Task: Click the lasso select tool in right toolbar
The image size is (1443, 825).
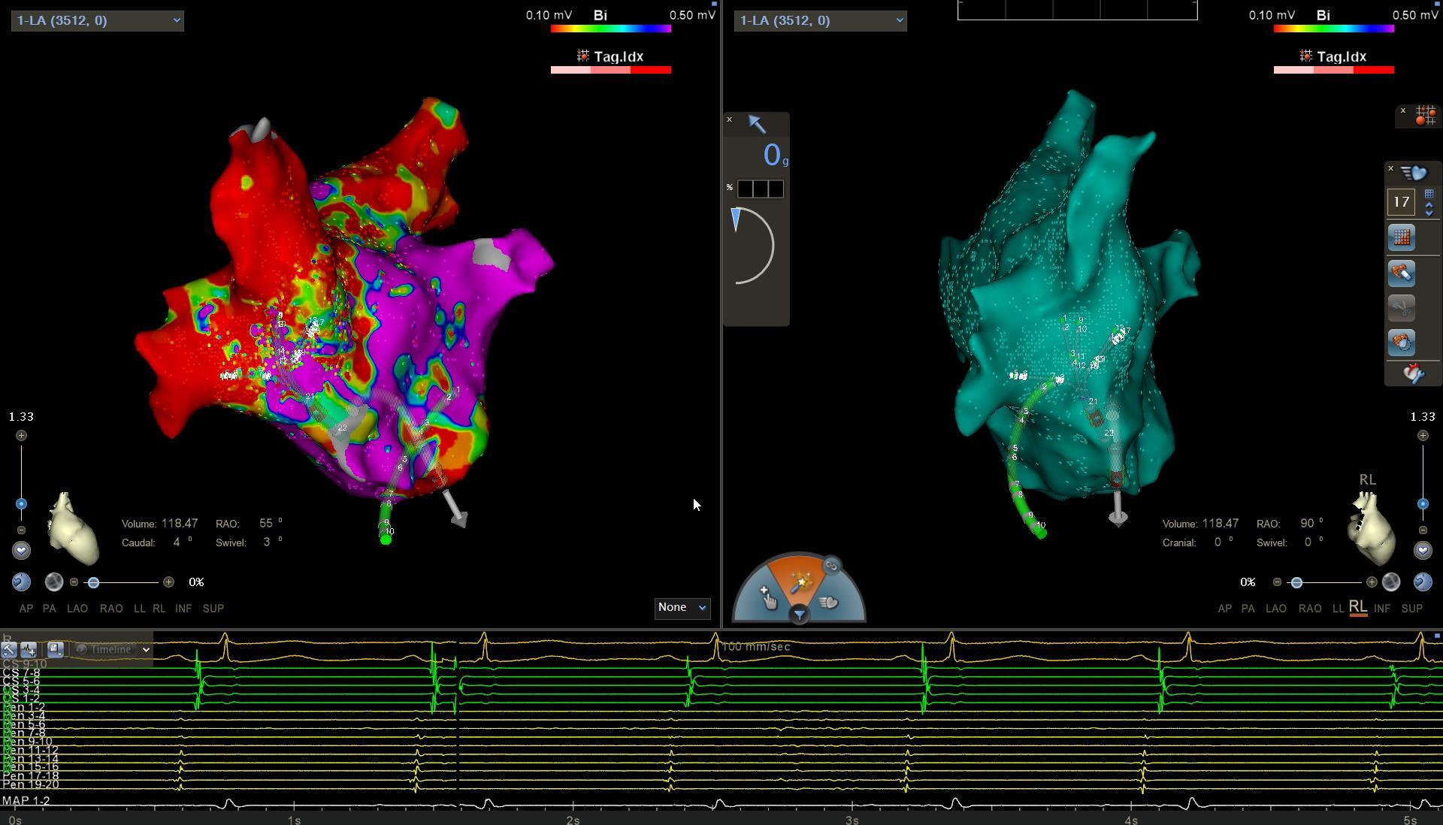Action: [x=1401, y=343]
